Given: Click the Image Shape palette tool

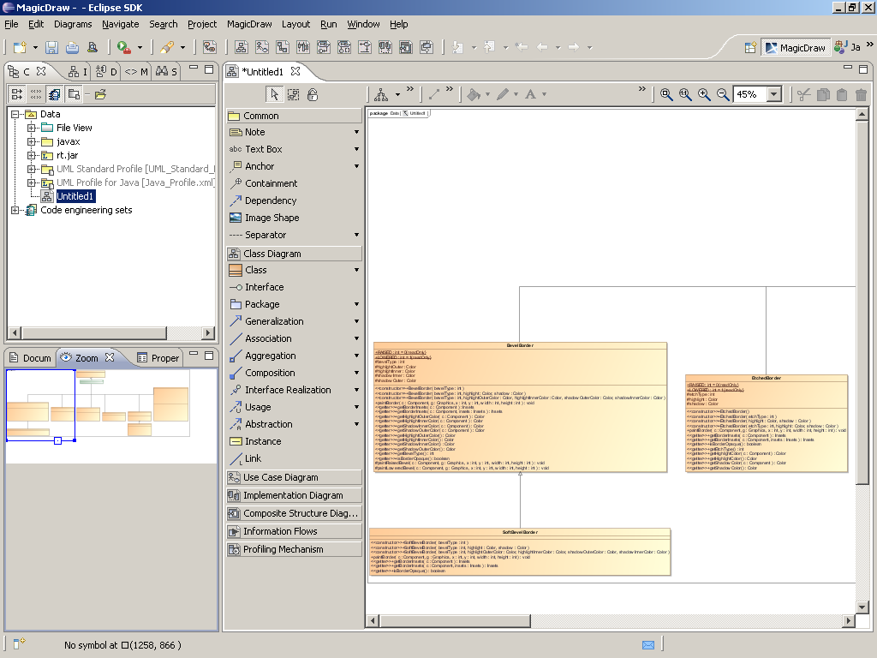Looking at the screenshot, I should (271, 218).
